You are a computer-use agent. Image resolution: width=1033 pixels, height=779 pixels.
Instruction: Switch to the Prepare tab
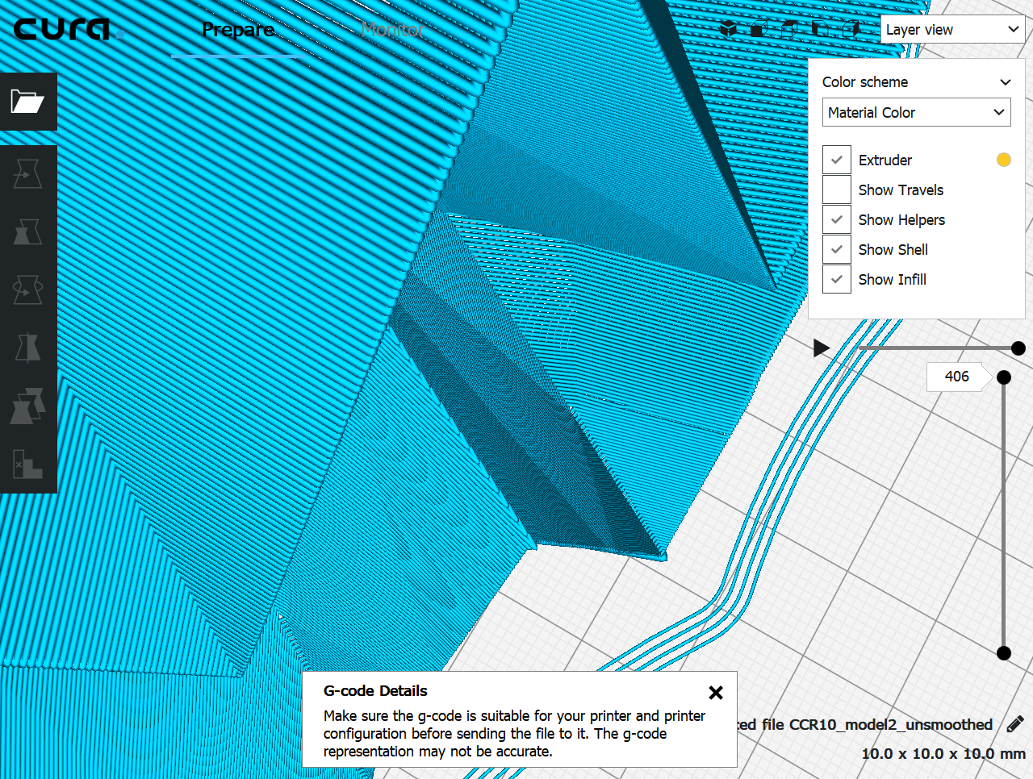coord(238,30)
